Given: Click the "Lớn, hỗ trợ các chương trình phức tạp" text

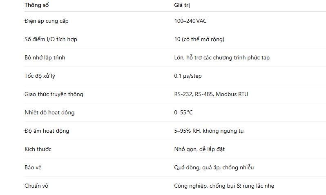Looking at the screenshot, I should tap(222, 57).
